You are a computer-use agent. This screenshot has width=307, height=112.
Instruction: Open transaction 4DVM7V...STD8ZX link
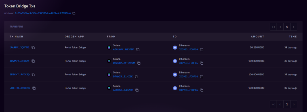coord(19,61)
